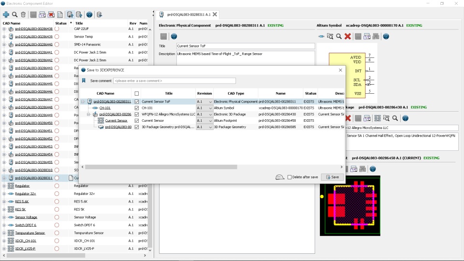464x261 pixels.
Task: Click the globe icon in 3D Package toolbar
Action: (406, 118)
